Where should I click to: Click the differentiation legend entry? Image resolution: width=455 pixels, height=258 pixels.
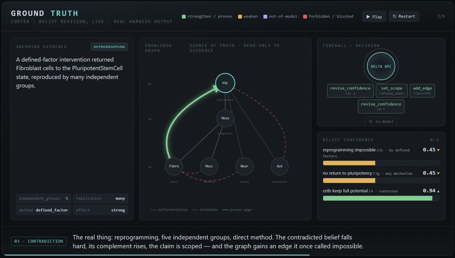169,210
